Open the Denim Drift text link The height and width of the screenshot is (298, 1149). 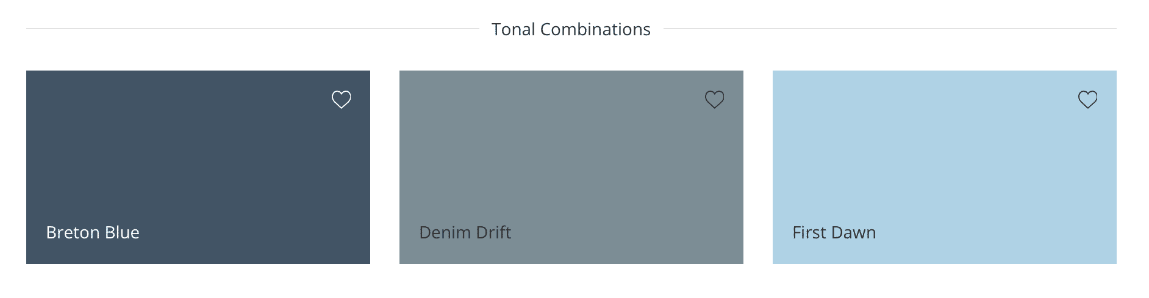(465, 232)
